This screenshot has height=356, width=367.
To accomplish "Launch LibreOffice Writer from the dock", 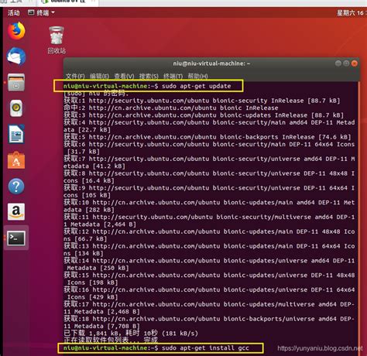I will click(16, 134).
